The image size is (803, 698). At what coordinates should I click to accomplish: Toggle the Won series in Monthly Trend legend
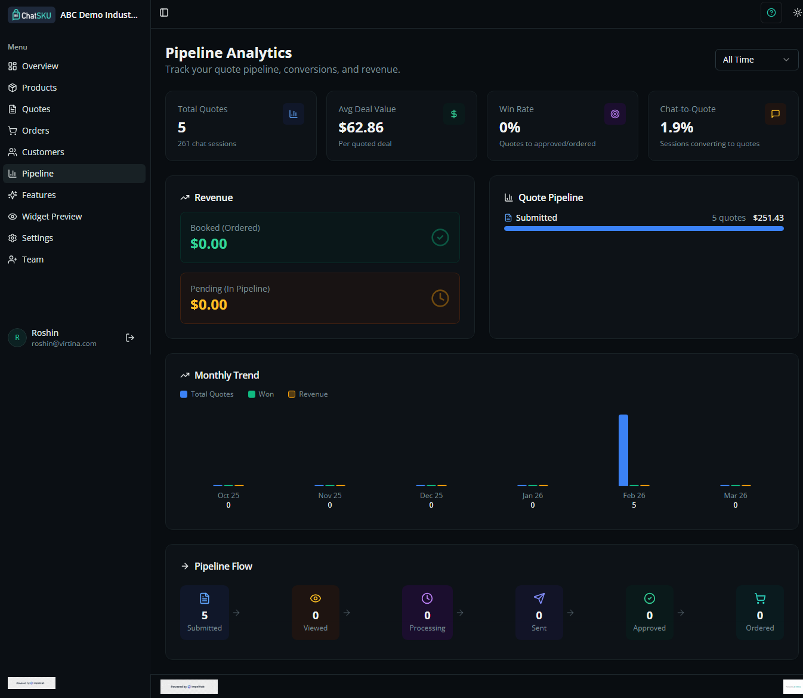(x=261, y=394)
